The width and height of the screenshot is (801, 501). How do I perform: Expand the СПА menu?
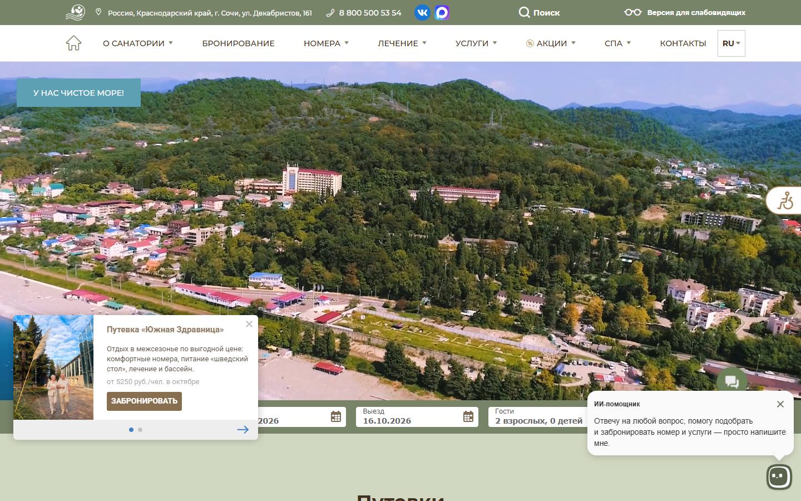(617, 43)
